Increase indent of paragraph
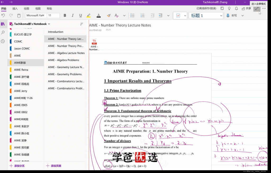 [161, 16]
